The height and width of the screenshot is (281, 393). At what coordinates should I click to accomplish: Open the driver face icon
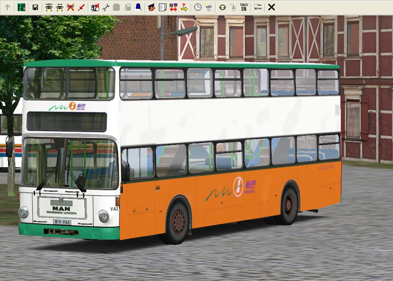(151, 7)
